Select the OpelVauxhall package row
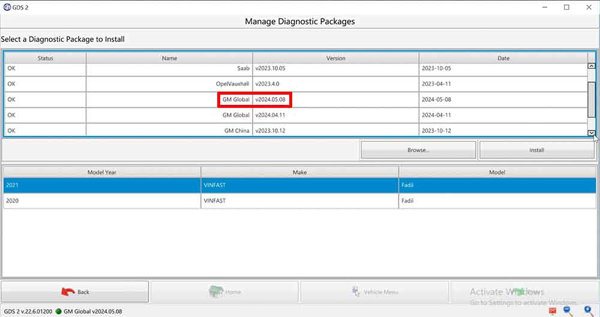The image size is (600, 317). click(296, 84)
